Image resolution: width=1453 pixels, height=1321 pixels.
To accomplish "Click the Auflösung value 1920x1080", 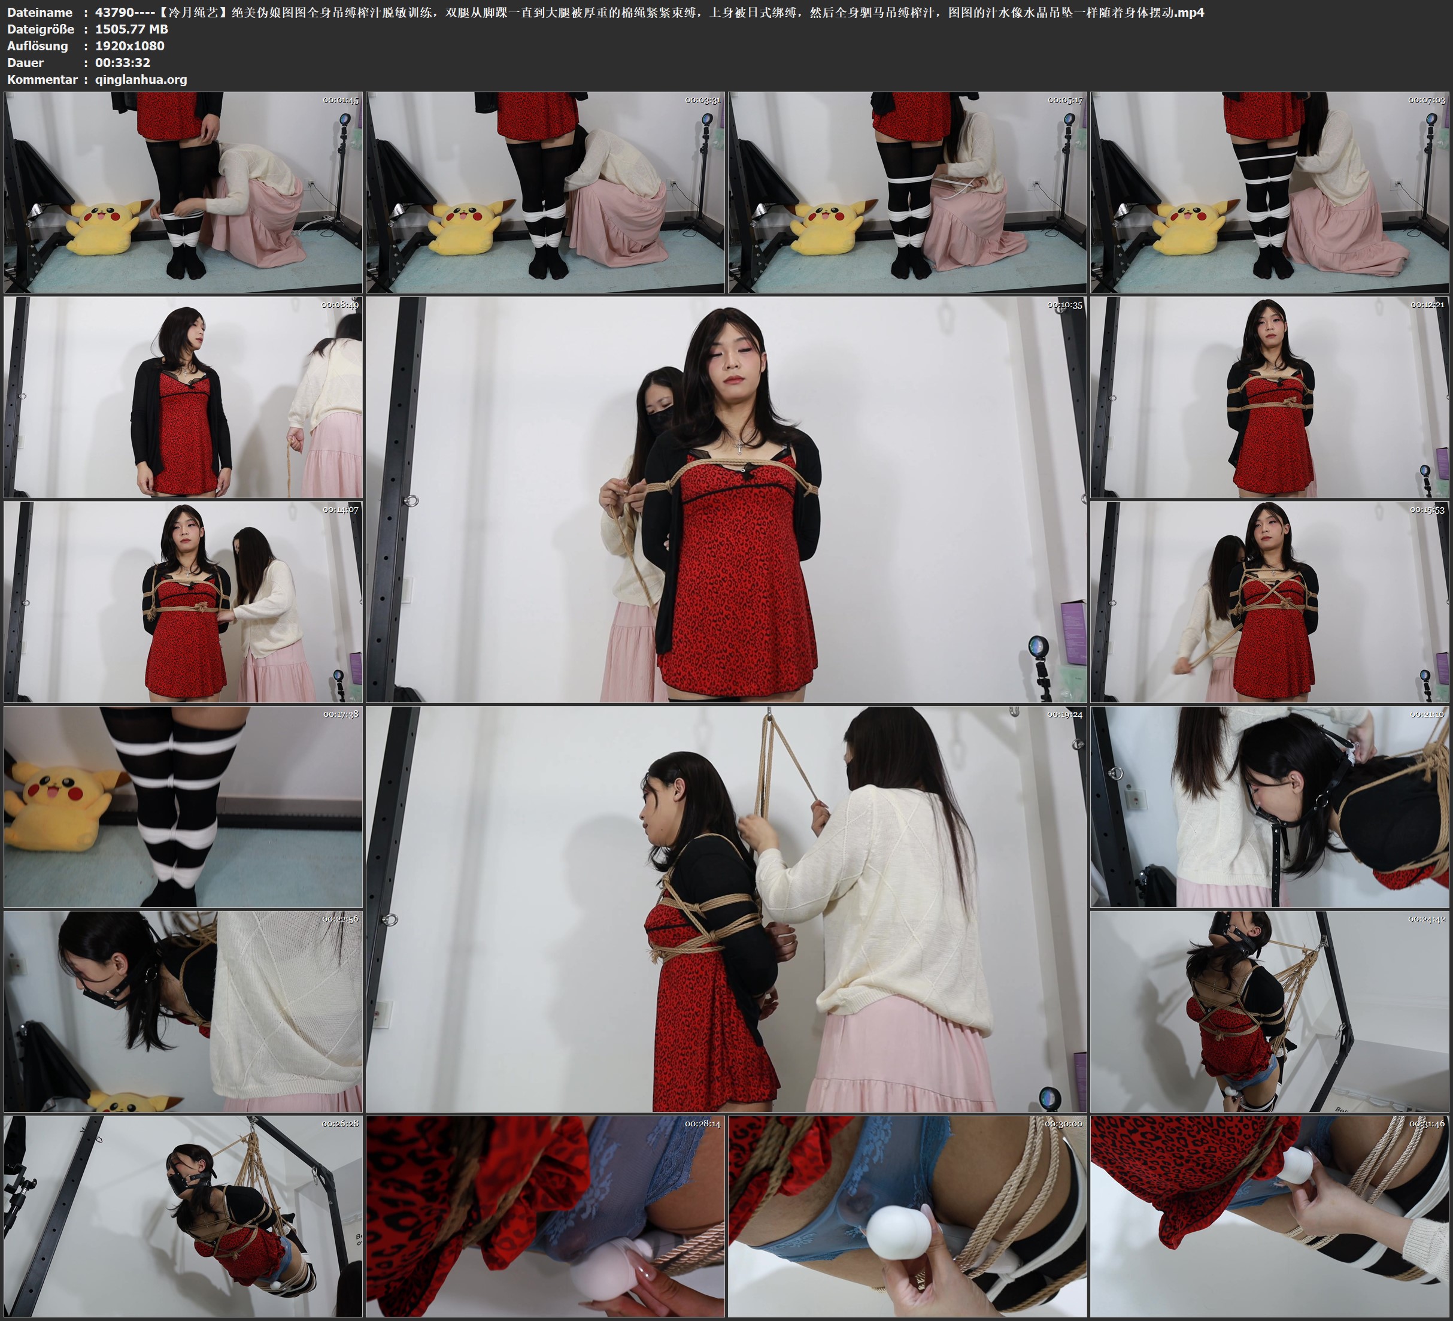I will (130, 46).
